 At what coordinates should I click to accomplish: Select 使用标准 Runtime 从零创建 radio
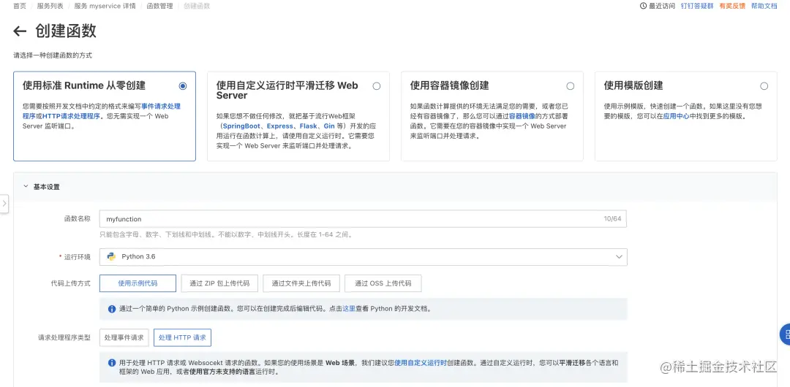pyautogui.click(x=182, y=86)
